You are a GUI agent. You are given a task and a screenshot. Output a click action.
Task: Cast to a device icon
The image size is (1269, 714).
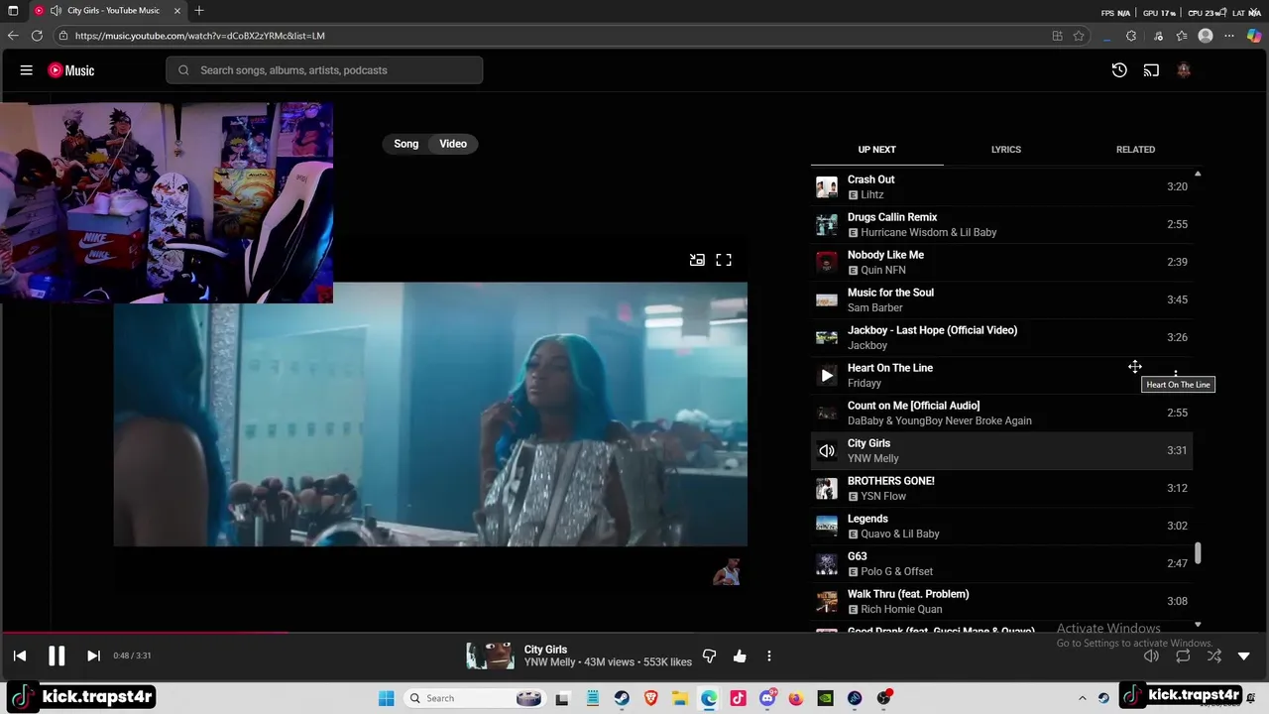point(1151,70)
